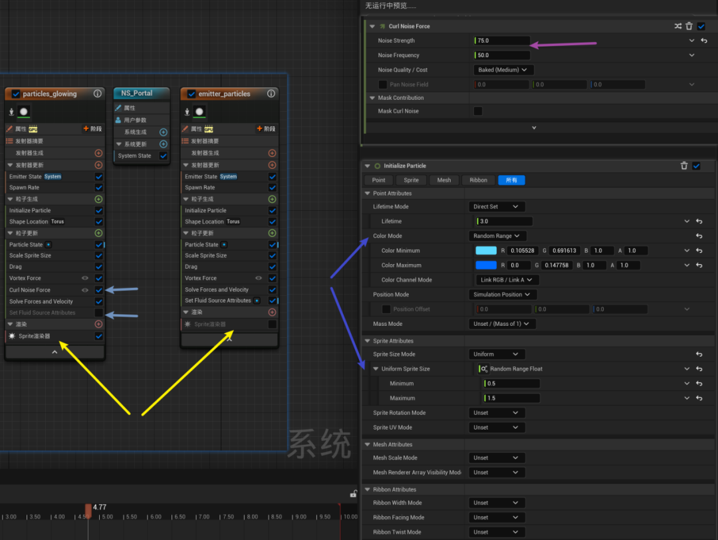Screen dimensions: 718x540
Task: Switch to the Ribbon filter tab
Action: [x=478, y=180]
